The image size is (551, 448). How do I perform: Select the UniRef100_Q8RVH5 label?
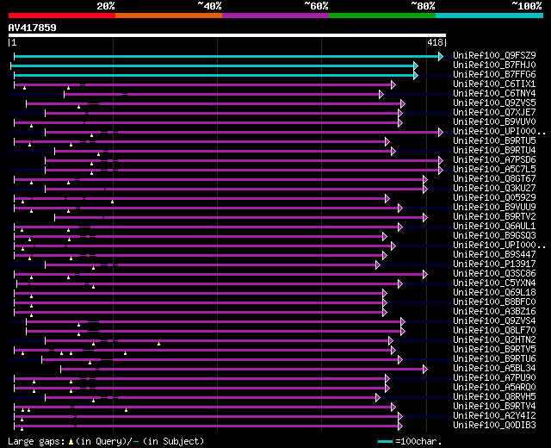pos(494,397)
